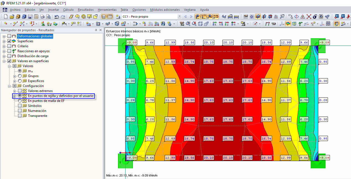Click the View in X direction icon
This screenshot has height=179, width=351.
click(215, 24)
